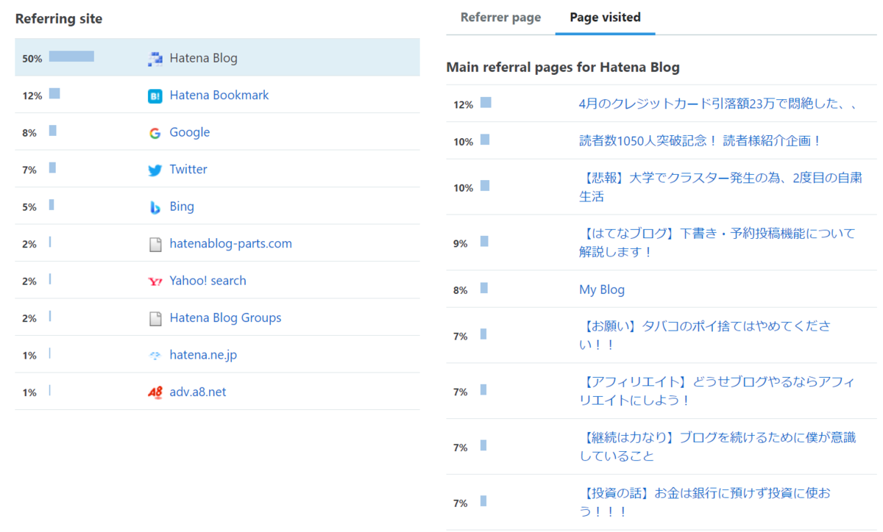Click the page icon beside Hatena Blog Groups

155,319
